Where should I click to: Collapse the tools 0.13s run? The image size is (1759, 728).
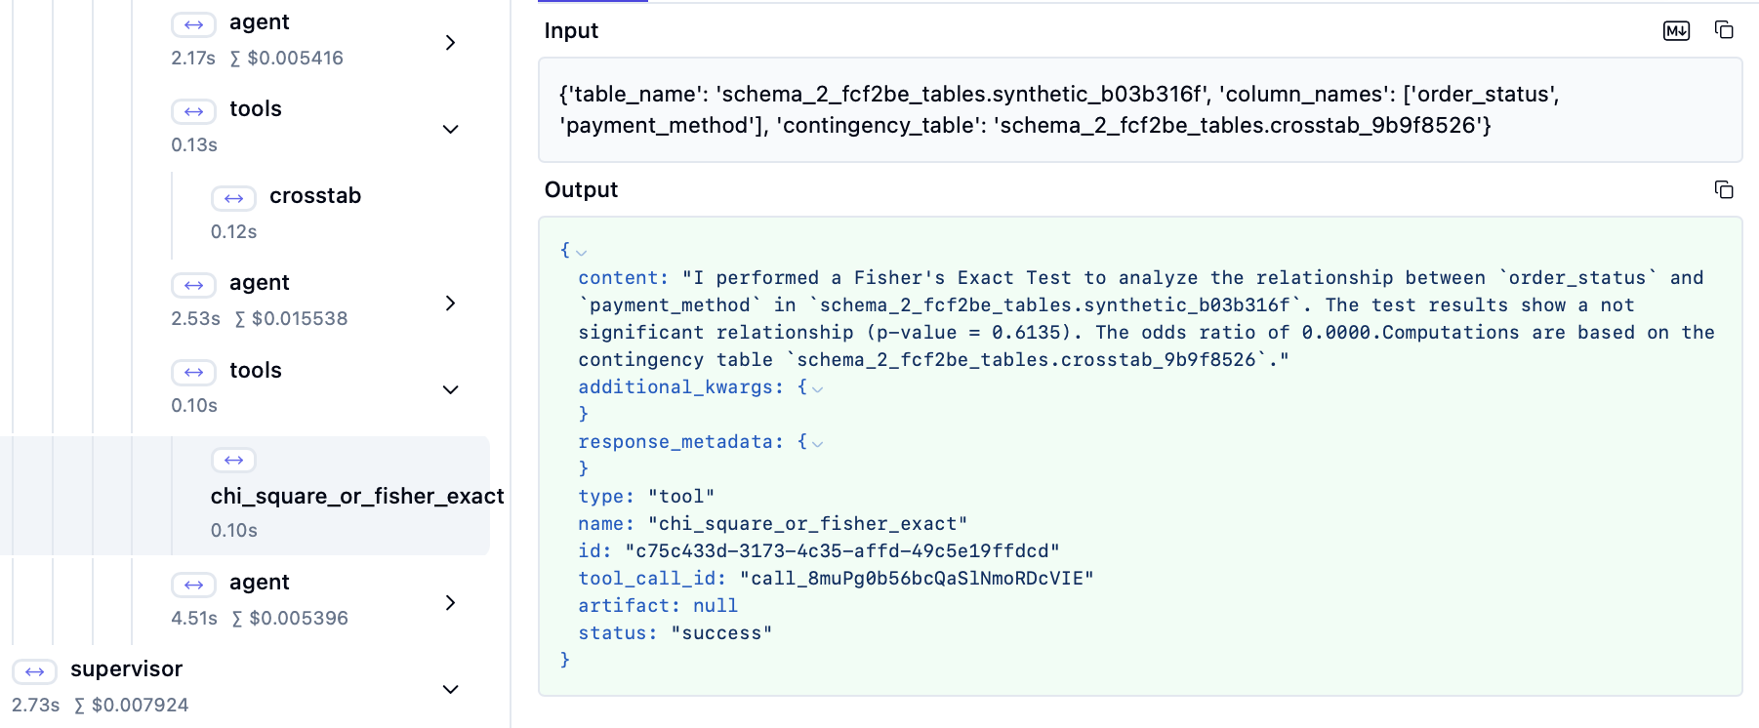450,129
